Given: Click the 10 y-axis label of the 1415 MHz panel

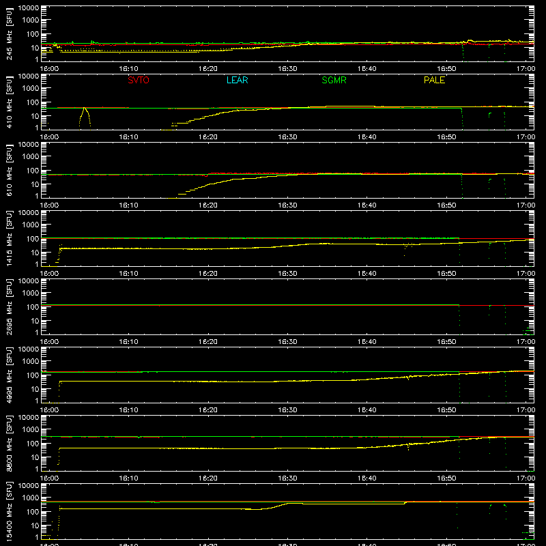Looking at the screenshot, I should click(x=35, y=253).
